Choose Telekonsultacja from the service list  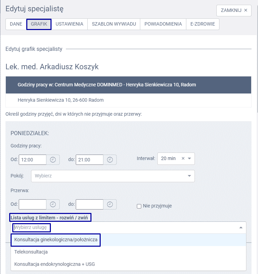31,252
